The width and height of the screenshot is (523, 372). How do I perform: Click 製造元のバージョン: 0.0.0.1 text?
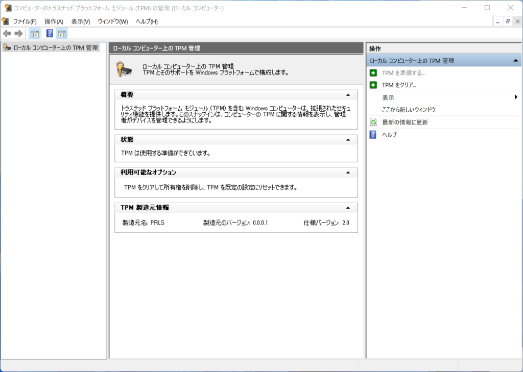[235, 222]
